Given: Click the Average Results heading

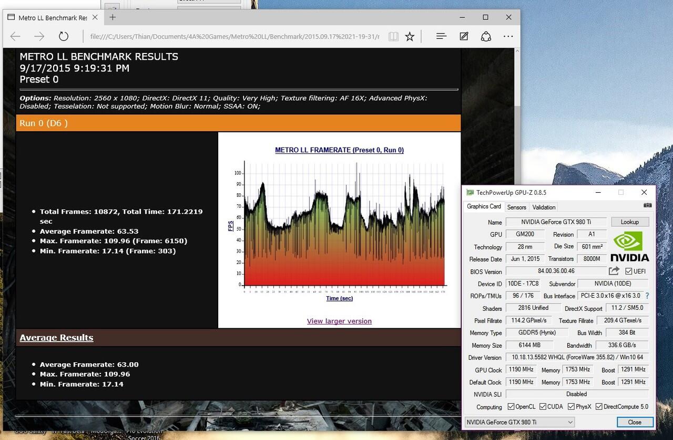Looking at the screenshot, I should [56, 338].
